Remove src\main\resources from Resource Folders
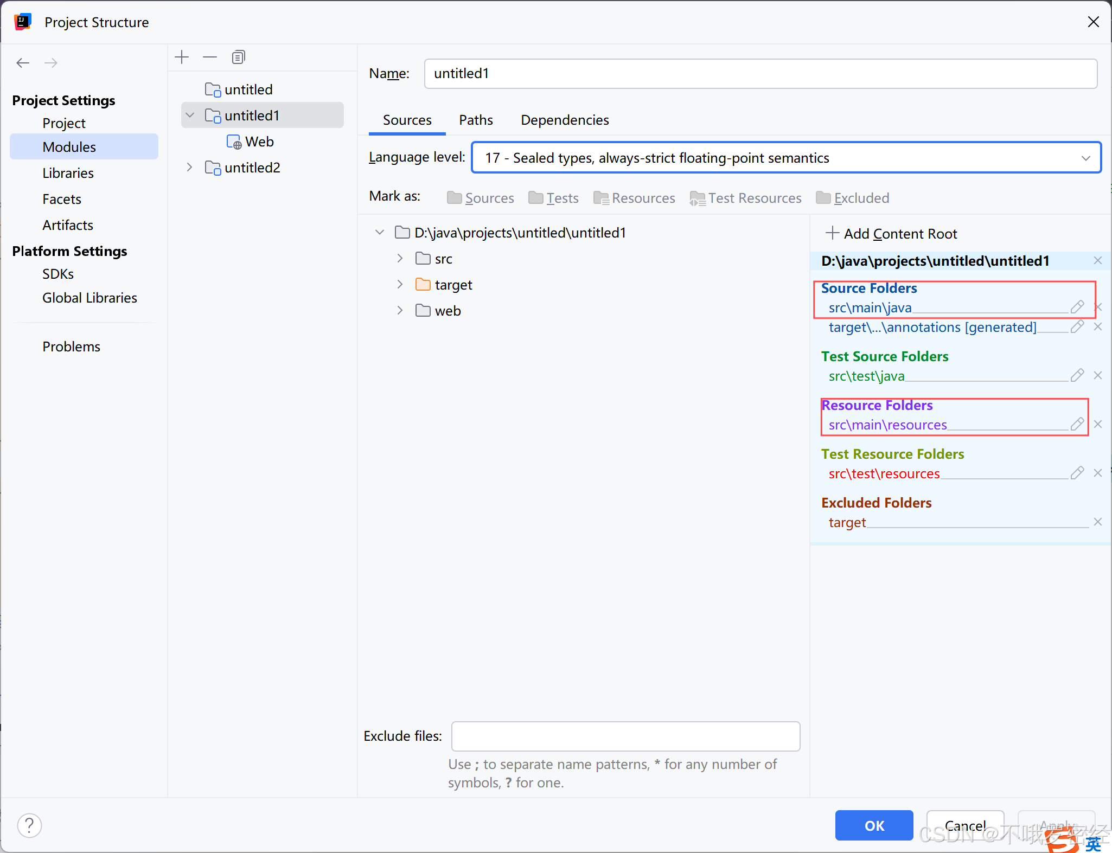This screenshot has width=1112, height=853. tap(1098, 424)
